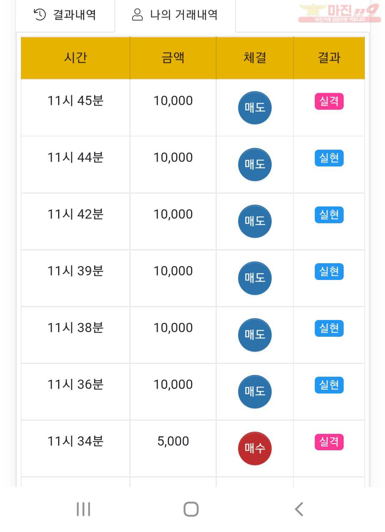
Task: Tap the 매도 circle for 11시 44분
Action: click(255, 165)
